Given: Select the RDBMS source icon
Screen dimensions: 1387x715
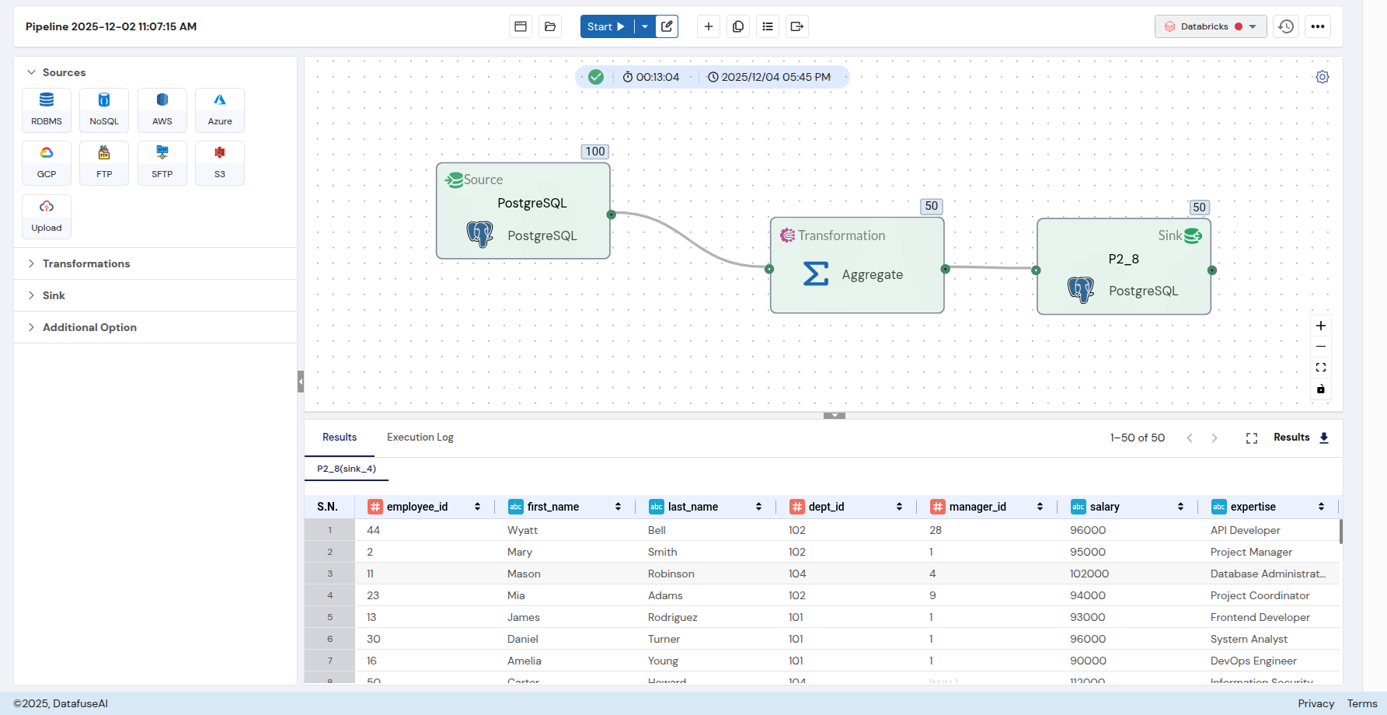Looking at the screenshot, I should pos(47,110).
